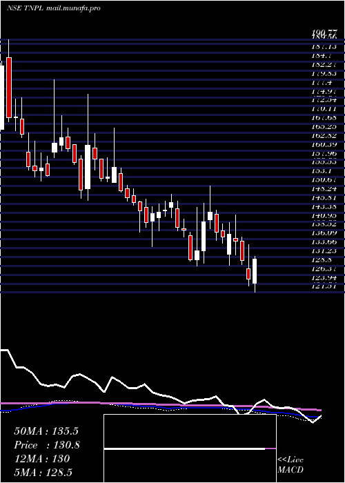The width and height of the screenshot is (345, 483).
Task: Click the 140.95 price axis label
Action: (x=324, y=215)
